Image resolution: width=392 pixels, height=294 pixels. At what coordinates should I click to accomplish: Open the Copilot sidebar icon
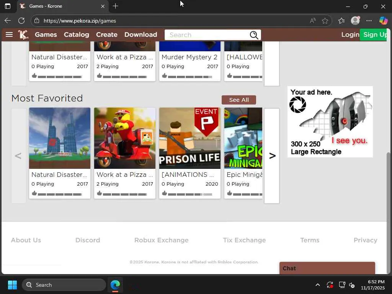point(383,21)
